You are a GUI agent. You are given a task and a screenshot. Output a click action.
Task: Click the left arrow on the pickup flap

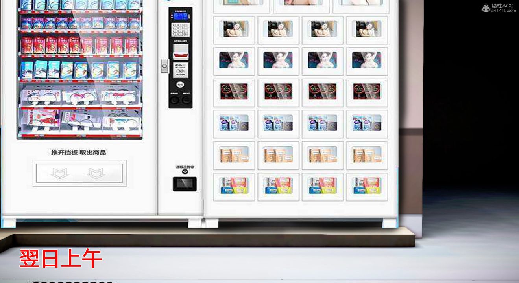[60, 173]
